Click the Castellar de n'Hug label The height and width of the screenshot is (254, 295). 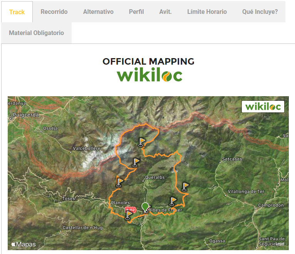point(82,228)
